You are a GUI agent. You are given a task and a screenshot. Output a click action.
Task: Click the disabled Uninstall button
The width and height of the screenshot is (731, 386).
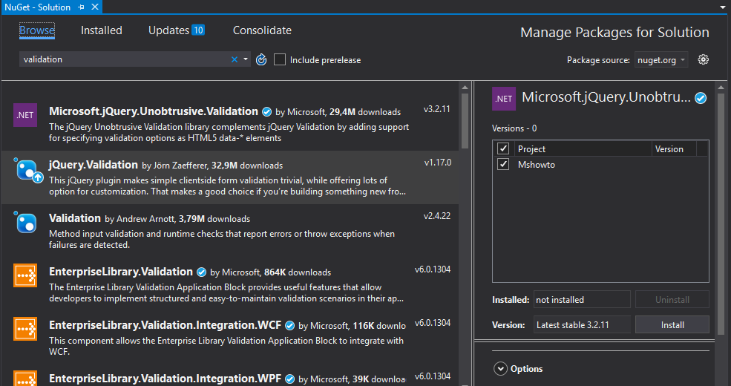click(x=672, y=299)
